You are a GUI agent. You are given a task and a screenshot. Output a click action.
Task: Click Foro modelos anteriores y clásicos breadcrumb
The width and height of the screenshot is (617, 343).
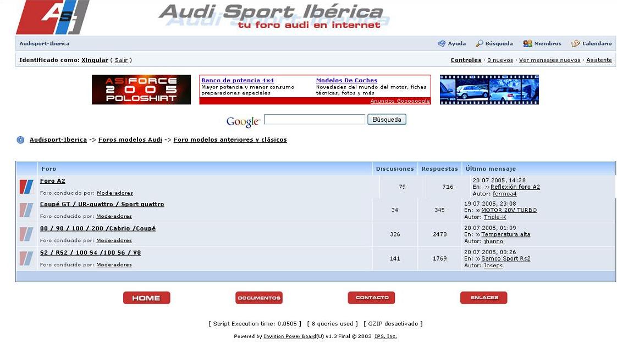[230, 140]
